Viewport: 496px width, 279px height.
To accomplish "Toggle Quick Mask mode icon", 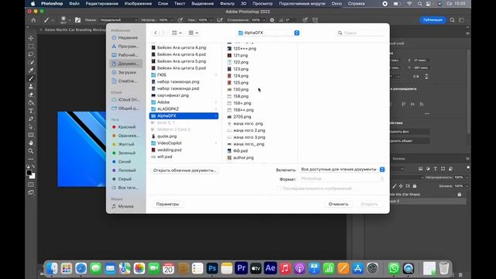I will click(31, 184).
